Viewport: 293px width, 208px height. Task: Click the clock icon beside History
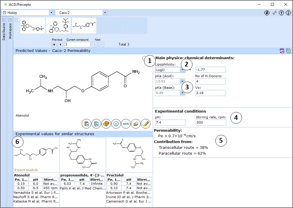[4, 13]
